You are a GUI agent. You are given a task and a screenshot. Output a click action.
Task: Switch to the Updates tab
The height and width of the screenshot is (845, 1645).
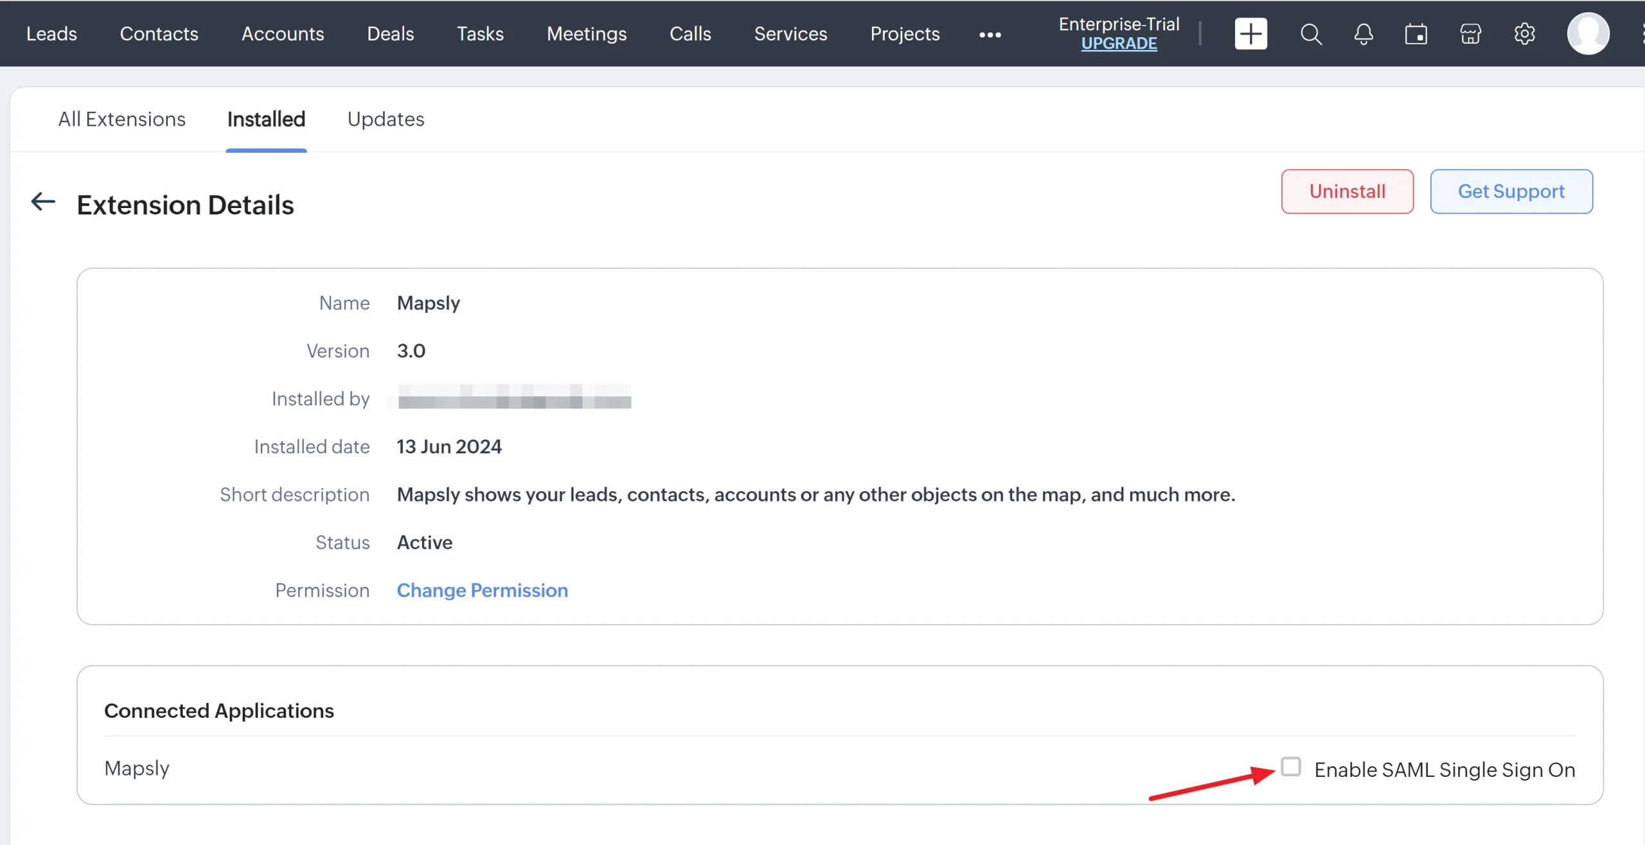(x=386, y=119)
